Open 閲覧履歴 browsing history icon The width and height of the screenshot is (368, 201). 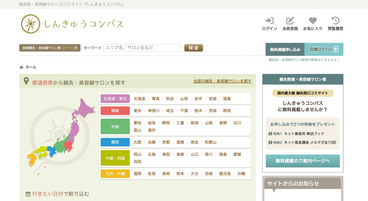pyautogui.click(x=336, y=24)
